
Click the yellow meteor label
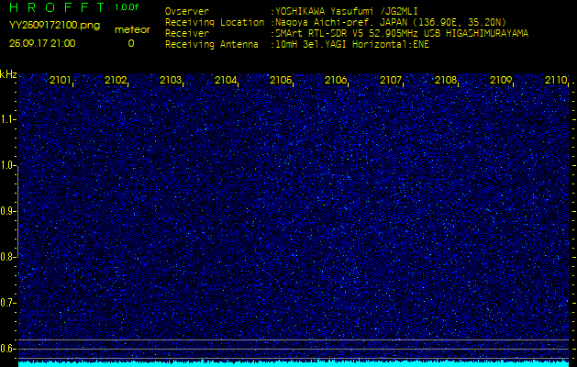[130, 29]
